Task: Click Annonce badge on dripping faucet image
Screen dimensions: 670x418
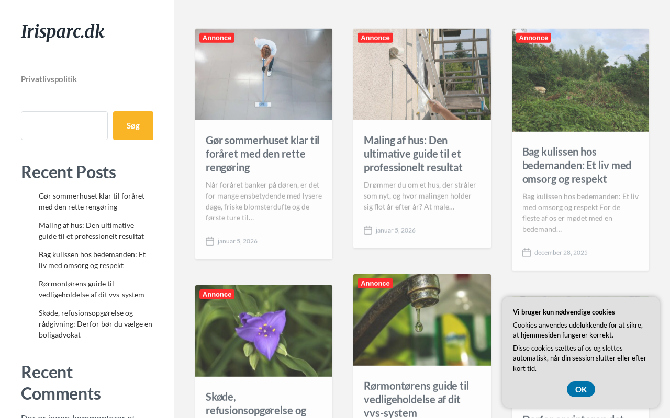Action: point(375,283)
